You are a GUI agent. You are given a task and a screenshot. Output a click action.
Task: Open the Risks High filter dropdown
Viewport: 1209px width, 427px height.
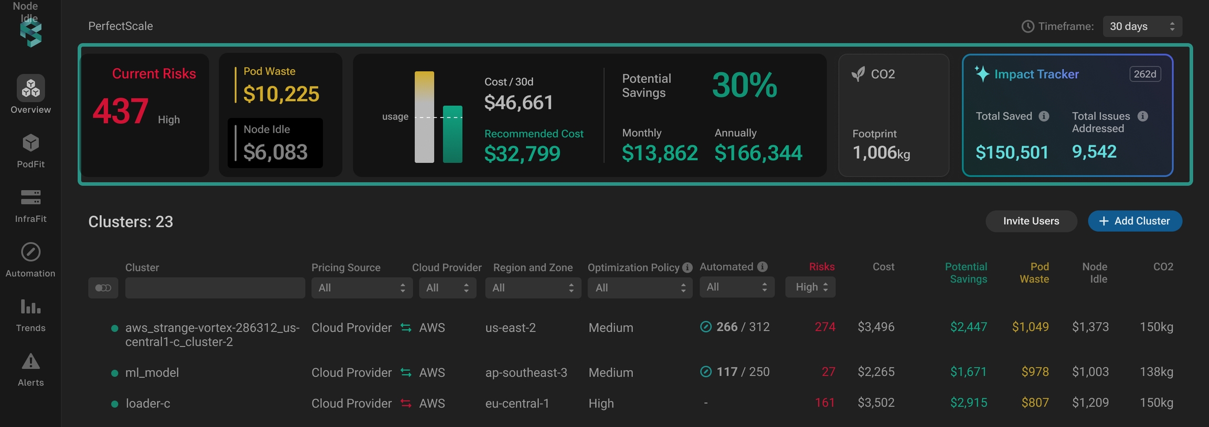810,287
